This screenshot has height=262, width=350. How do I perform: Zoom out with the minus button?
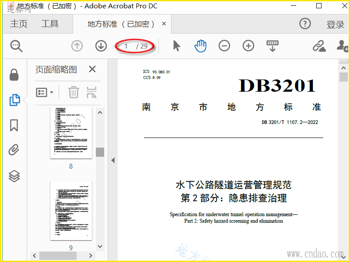(x=224, y=46)
